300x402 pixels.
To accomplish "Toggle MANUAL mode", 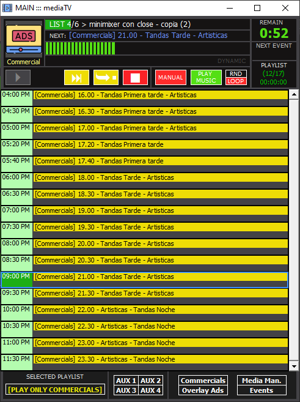I will [170, 77].
